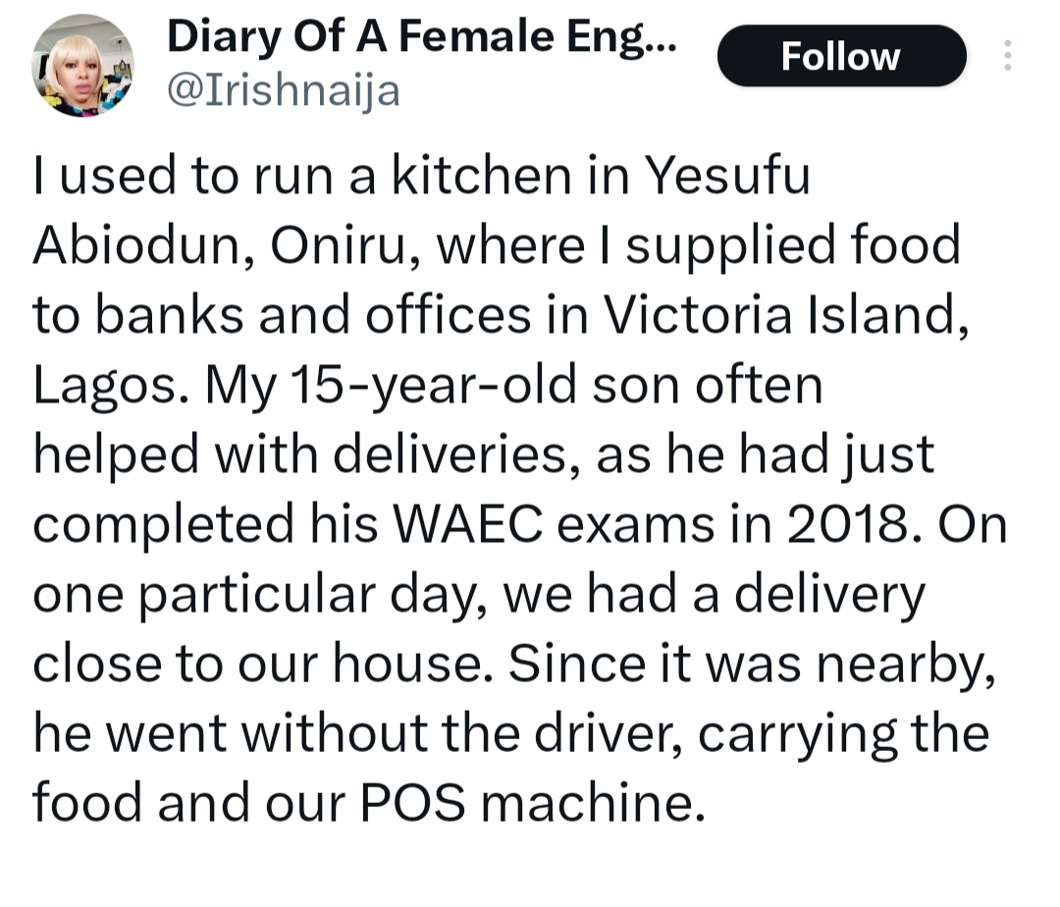Image resolution: width=1060 pixels, height=907 pixels.
Task: Open the three-dot more options menu
Action: tap(1007, 56)
